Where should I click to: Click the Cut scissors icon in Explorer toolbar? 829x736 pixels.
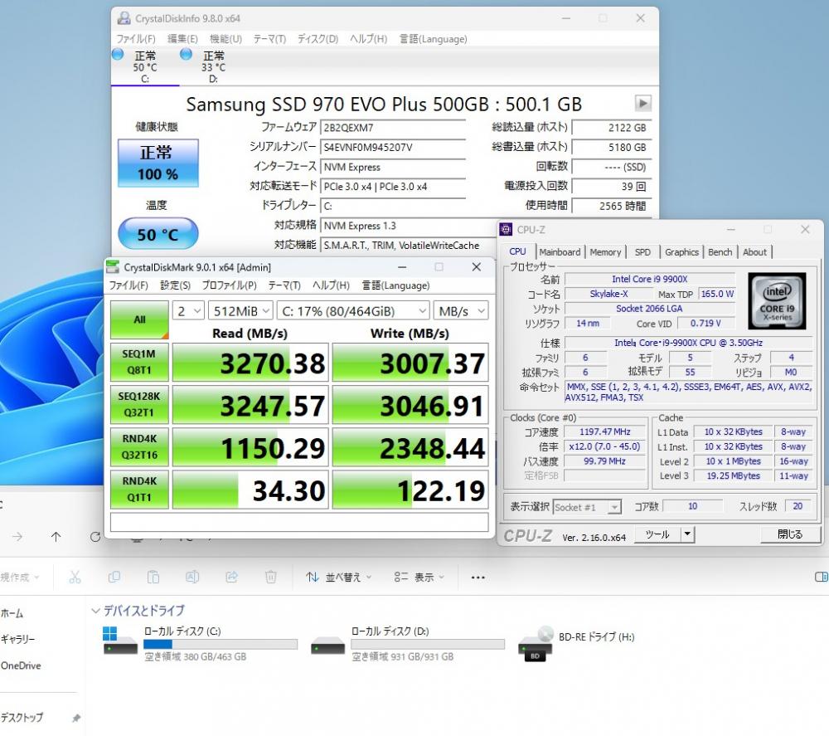tap(75, 577)
